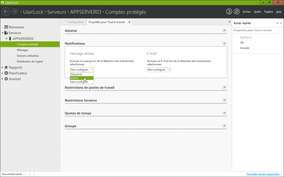Pin the Accès rapide panel
The width and height of the screenshot is (284, 177).
(x=277, y=23)
